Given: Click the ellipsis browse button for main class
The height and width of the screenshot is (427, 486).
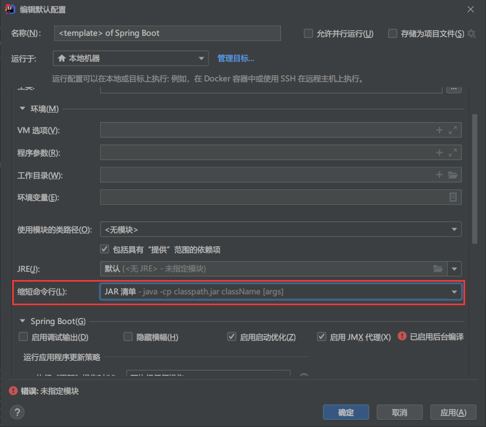Looking at the screenshot, I should [x=454, y=89].
